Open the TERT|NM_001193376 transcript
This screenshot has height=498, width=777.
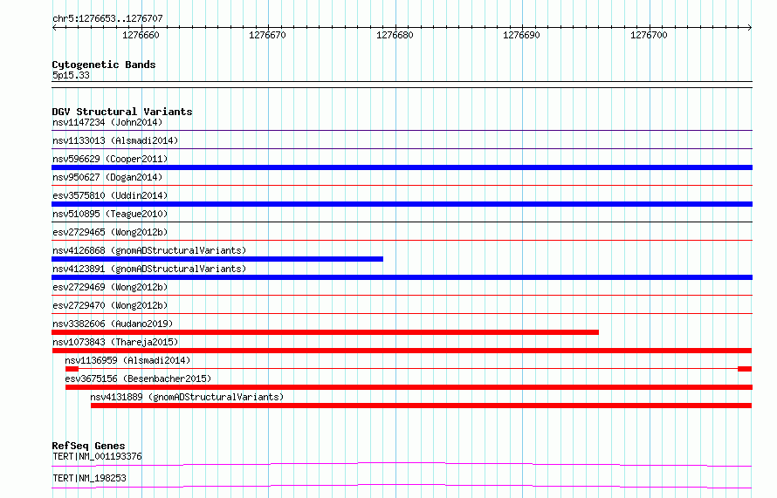[97, 456]
